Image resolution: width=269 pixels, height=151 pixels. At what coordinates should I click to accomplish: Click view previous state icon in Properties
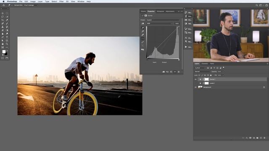tap(167, 72)
